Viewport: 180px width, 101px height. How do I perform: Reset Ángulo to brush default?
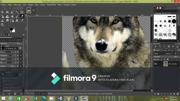tap(18, 59)
